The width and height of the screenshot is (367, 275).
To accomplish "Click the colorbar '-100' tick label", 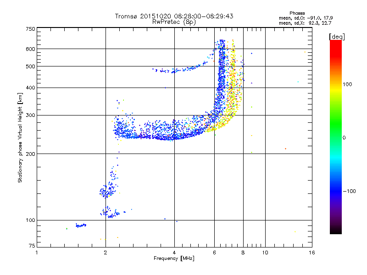I will pos(349,191).
